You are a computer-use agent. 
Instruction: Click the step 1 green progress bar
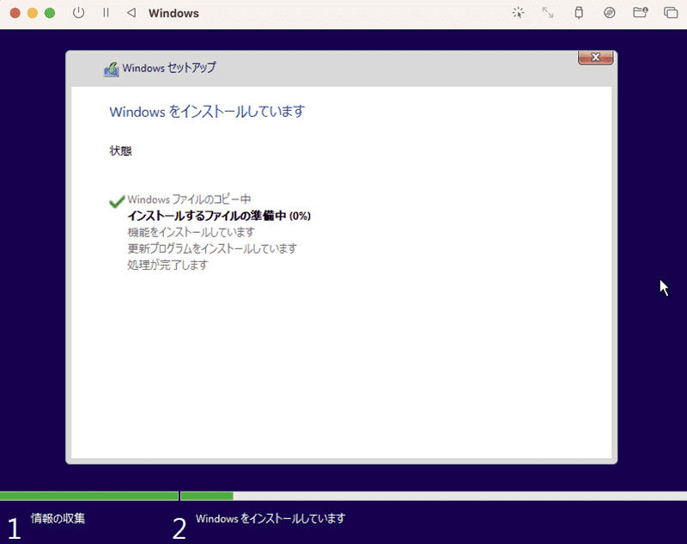89,496
